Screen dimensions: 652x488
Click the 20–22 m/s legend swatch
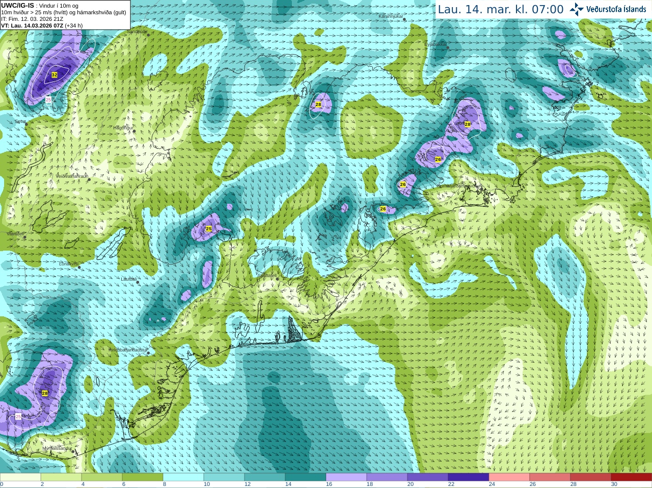[428, 477]
